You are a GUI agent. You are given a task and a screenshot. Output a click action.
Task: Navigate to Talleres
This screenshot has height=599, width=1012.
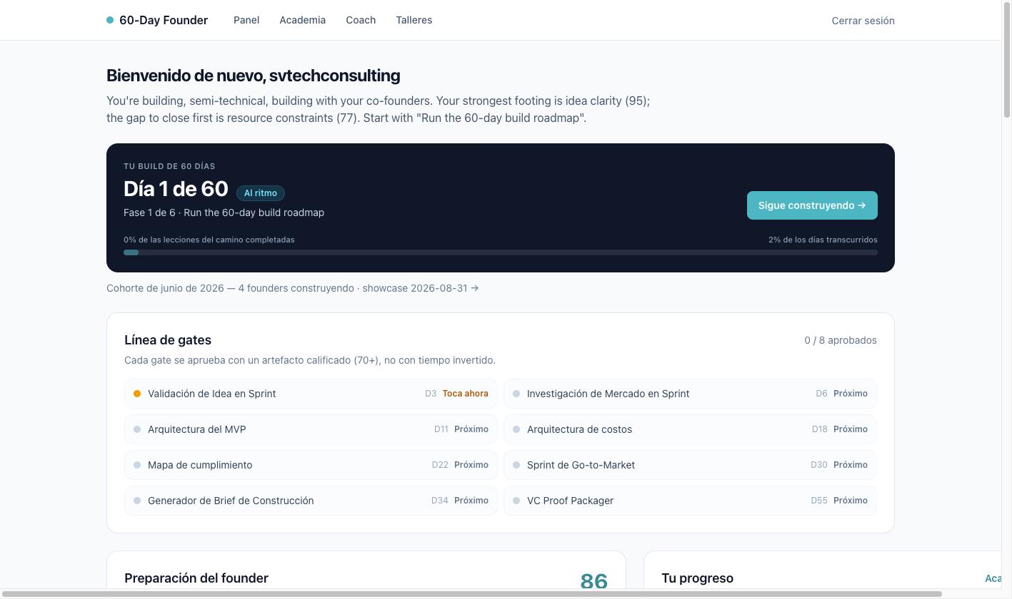point(414,20)
